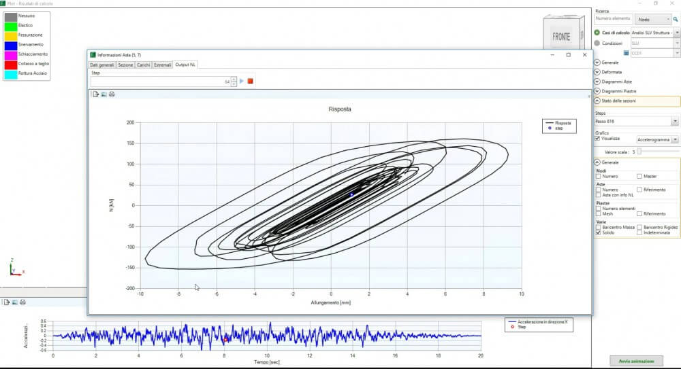Click the Valore scala slider handle
This screenshot has height=369, width=681.
pos(639,152)
